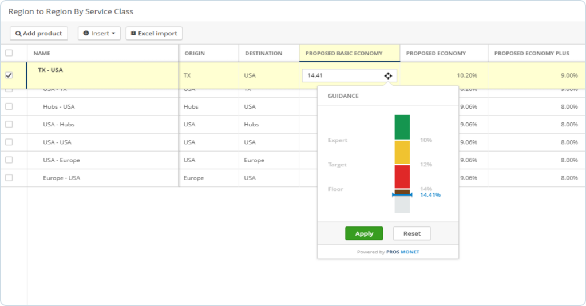Toggle the select-all header checkbox
Viewport: 586px width, 306px height.
[x=9, y=53]
